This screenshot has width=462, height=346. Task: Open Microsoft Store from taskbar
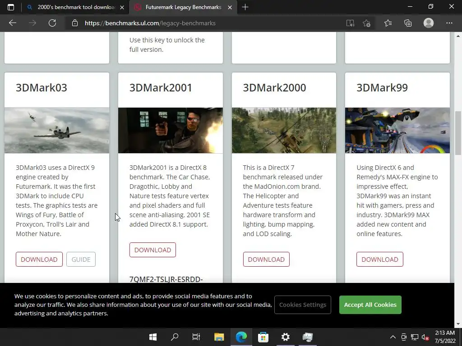point(263,337)
